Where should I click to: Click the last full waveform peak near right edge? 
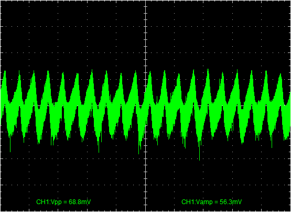point(281,75)
